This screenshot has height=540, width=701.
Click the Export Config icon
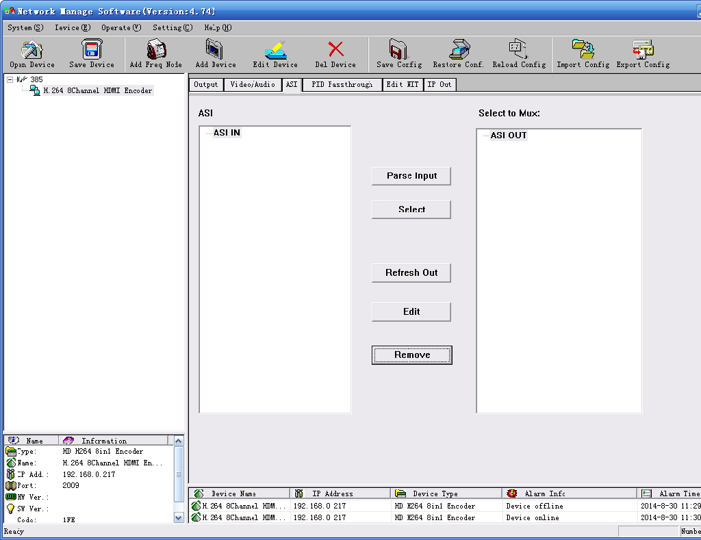pos(643,49)
